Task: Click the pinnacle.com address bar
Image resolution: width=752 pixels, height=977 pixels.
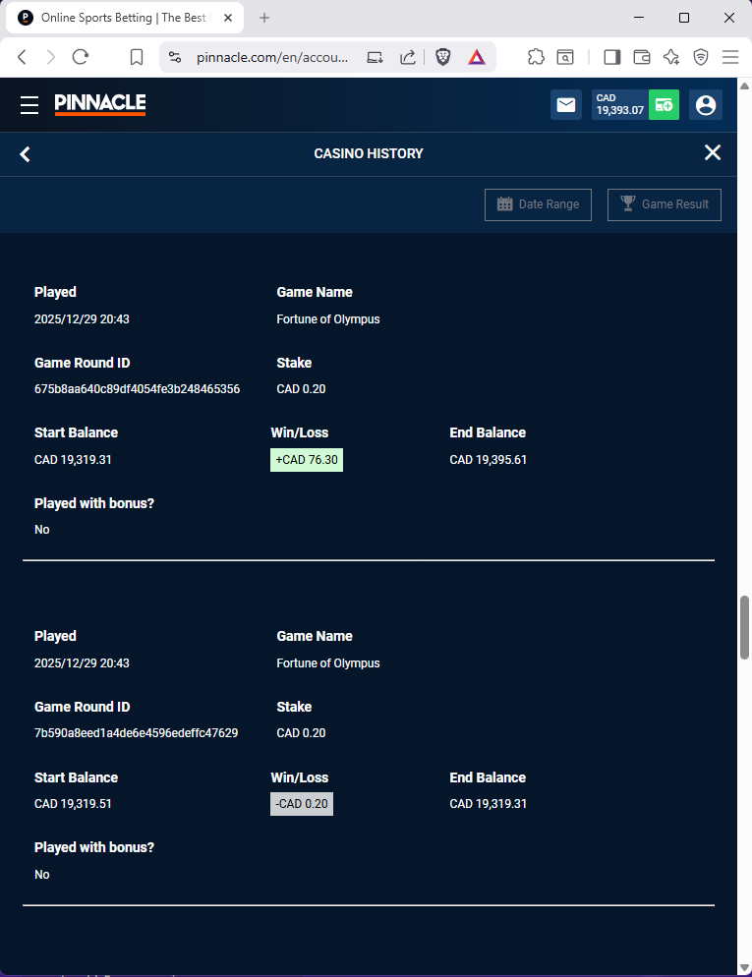Action: [x=272, y=57]
